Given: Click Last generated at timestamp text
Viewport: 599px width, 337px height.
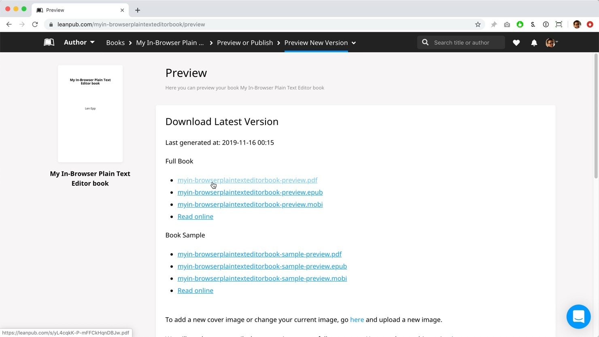Looking at the screenshot, I should pyautogui.click(x=220, y=142).
